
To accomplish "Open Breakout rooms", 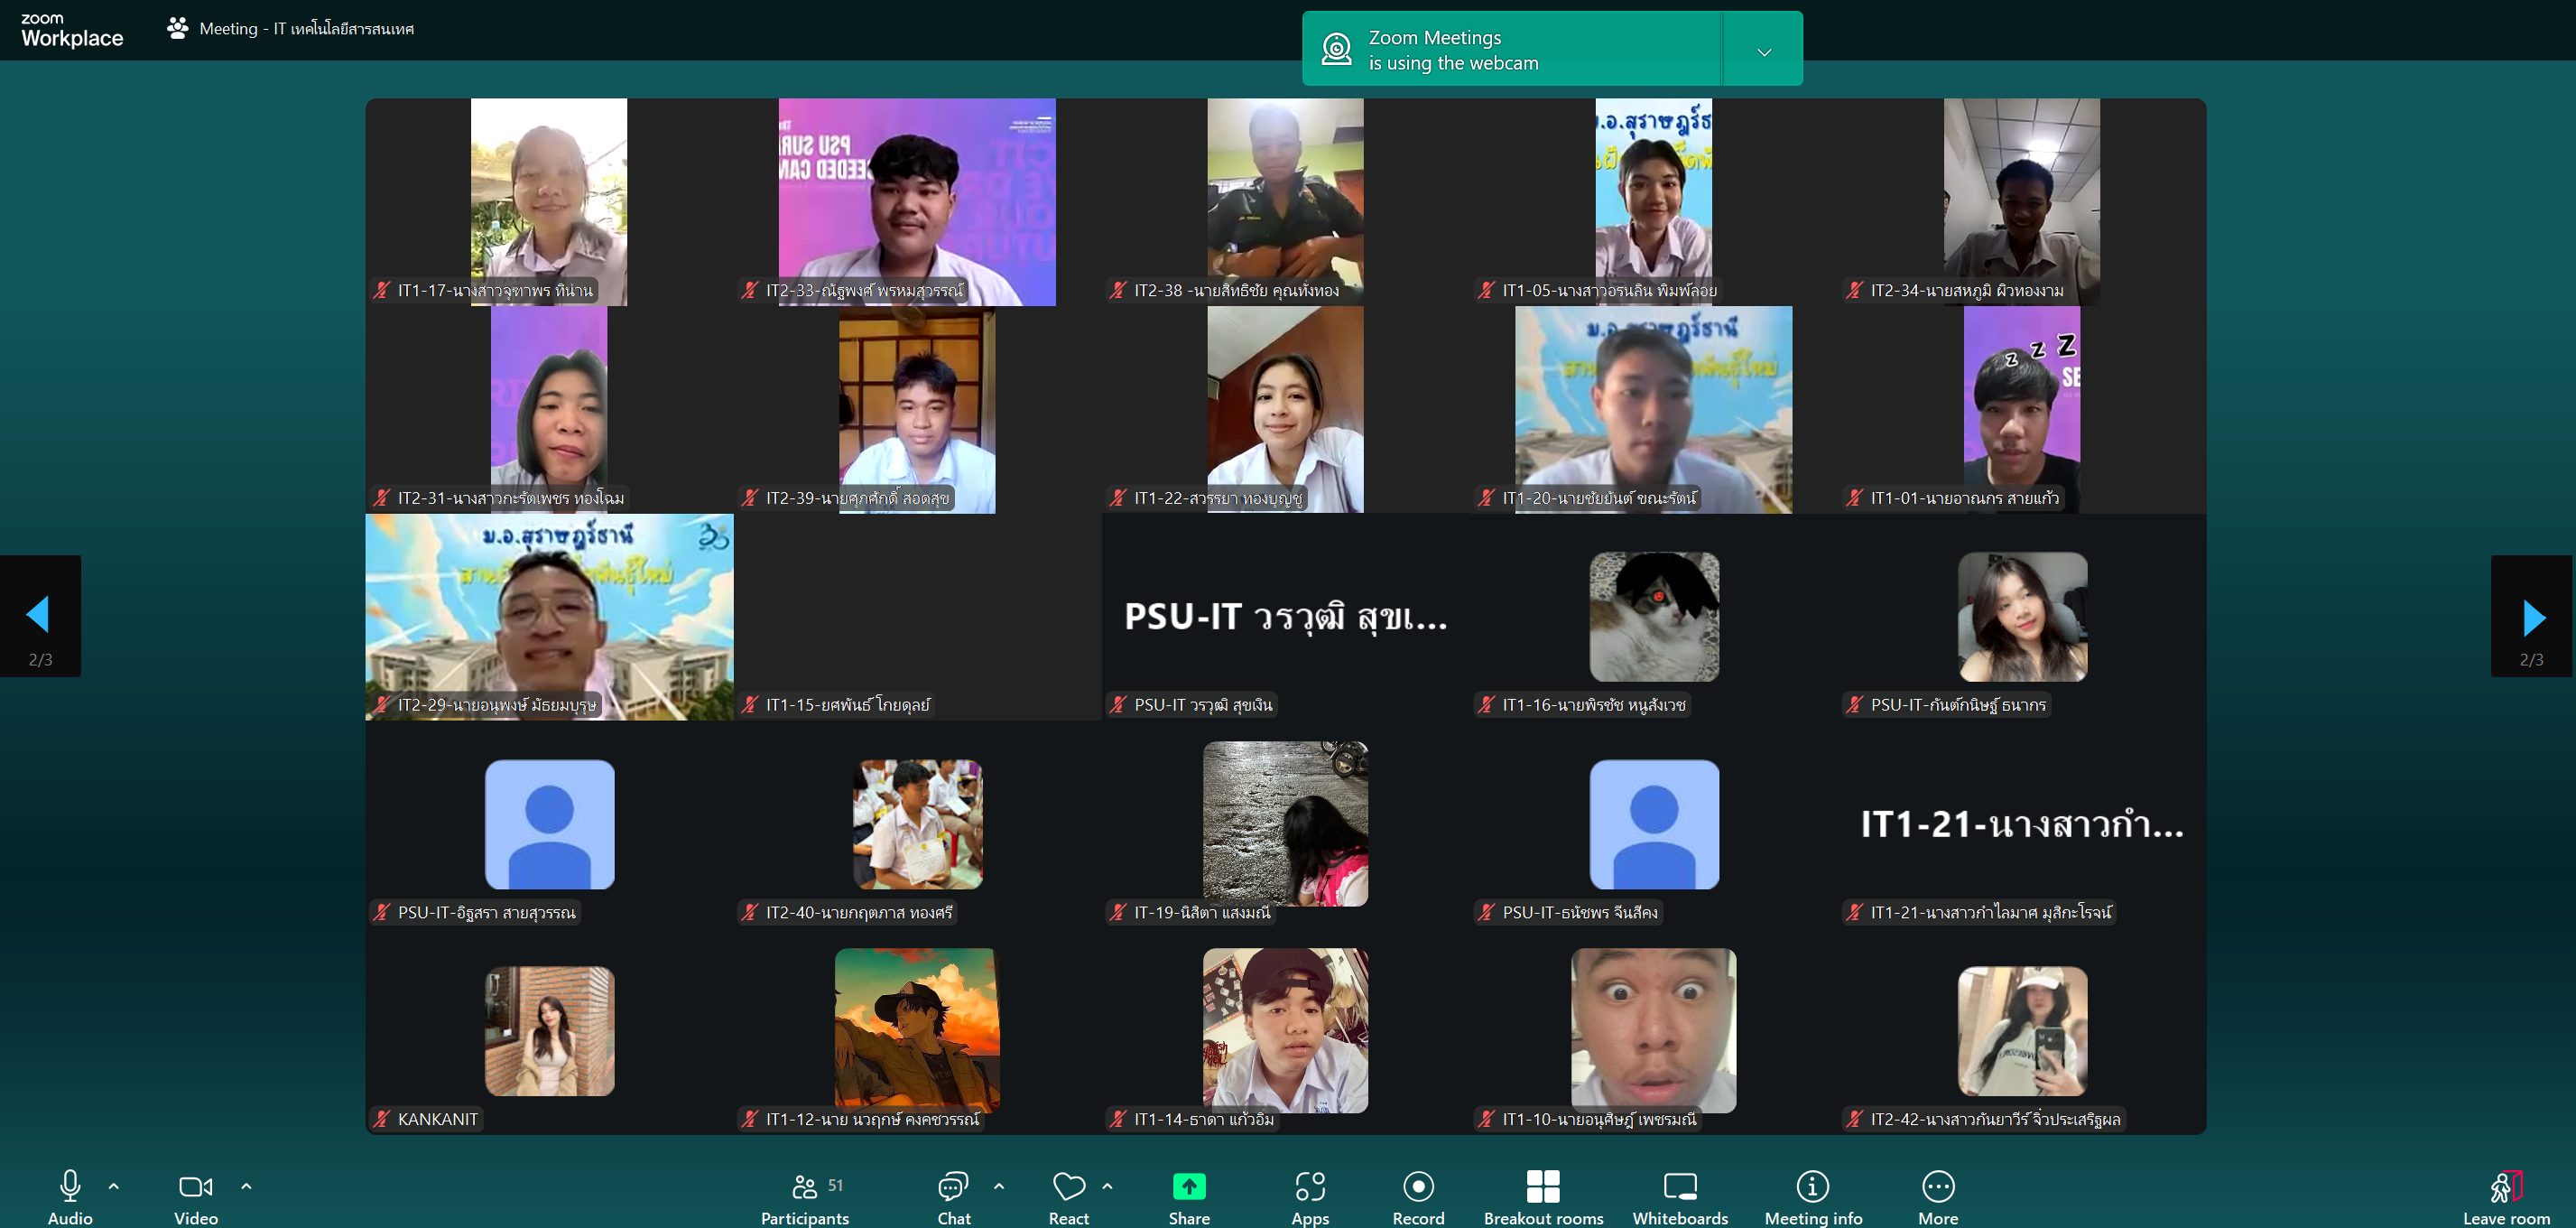I will (x=1543, y=1186).
